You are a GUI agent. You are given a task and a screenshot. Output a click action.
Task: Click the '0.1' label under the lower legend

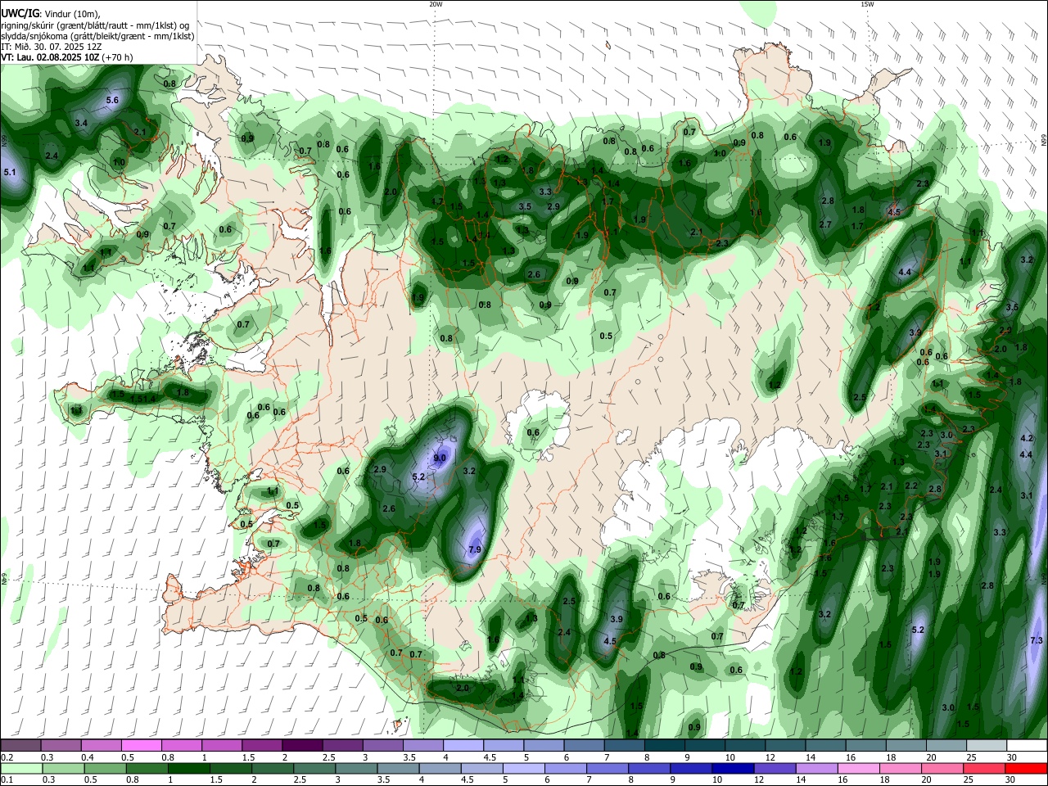pyautogui.click(x=6, y=780)
